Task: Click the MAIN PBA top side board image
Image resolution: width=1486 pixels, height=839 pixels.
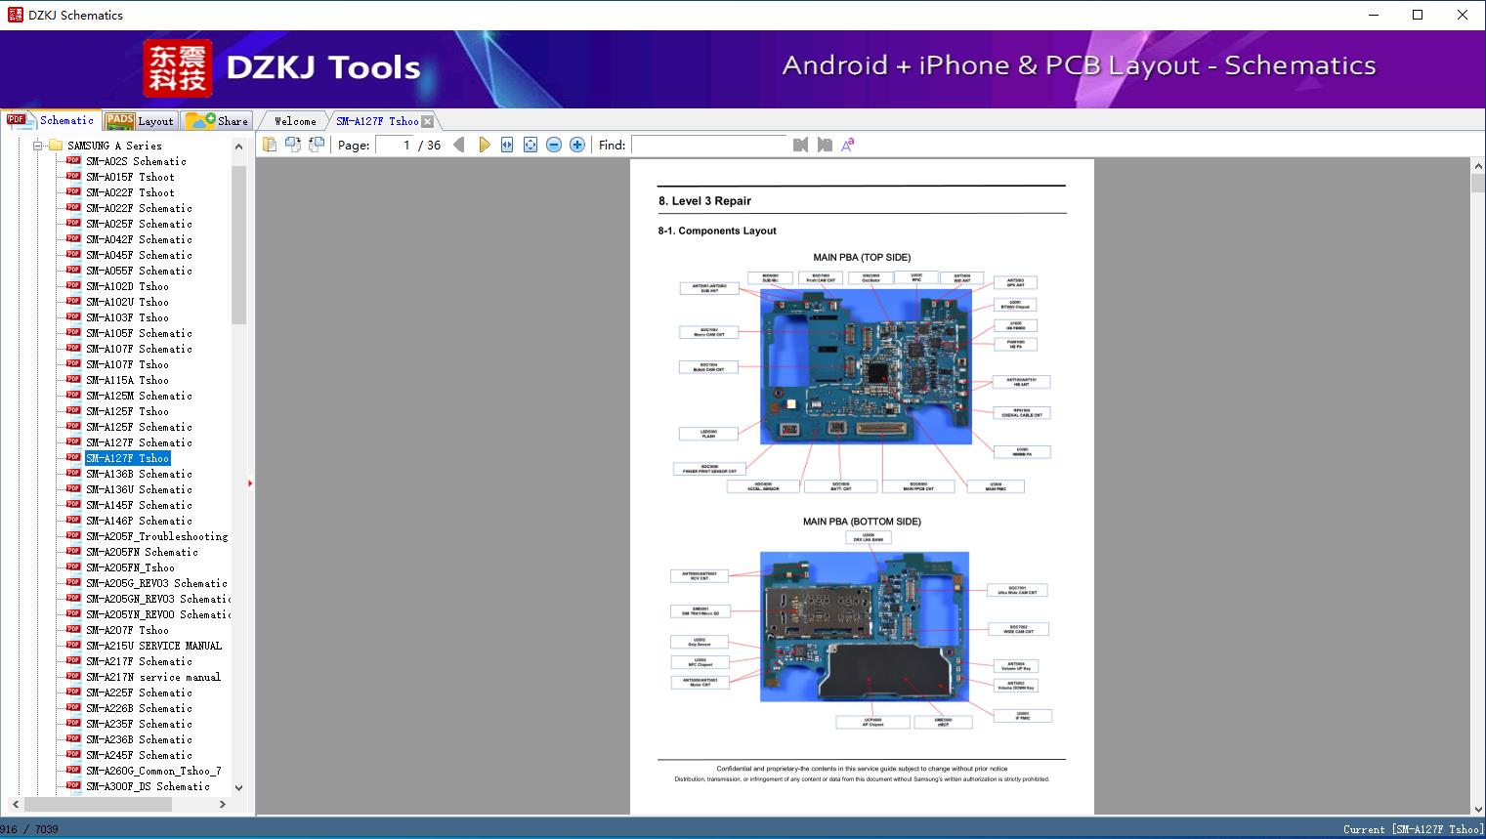Action: click(866, 367)
